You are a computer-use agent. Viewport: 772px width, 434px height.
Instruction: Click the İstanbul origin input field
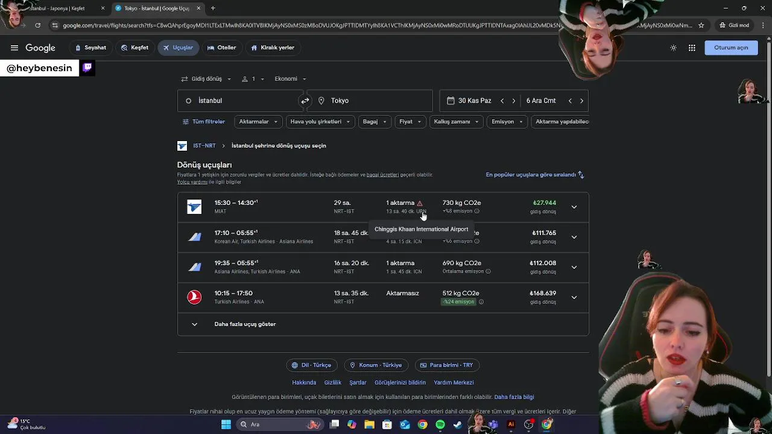(240, 101)
